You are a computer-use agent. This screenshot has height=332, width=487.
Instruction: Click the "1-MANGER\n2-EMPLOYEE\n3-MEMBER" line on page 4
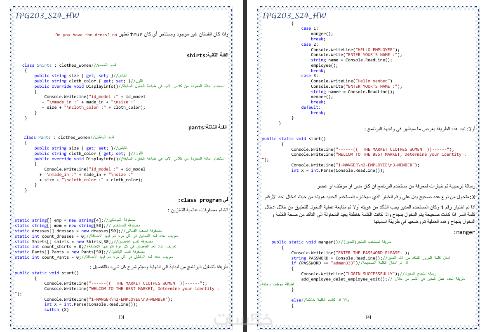coord(355,165)
